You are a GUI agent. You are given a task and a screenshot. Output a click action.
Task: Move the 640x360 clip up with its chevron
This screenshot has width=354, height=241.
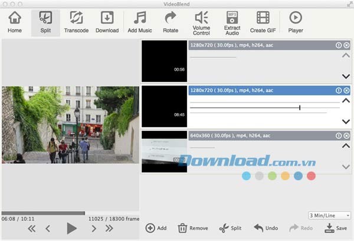tap(346, 146)
